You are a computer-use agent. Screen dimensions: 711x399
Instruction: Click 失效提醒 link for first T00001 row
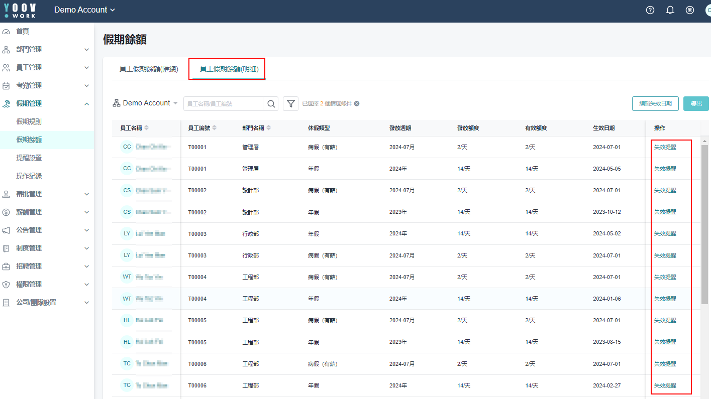coord(665,148)
